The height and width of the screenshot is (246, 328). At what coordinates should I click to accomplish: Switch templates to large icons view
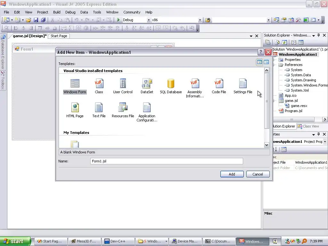(259, 62)
